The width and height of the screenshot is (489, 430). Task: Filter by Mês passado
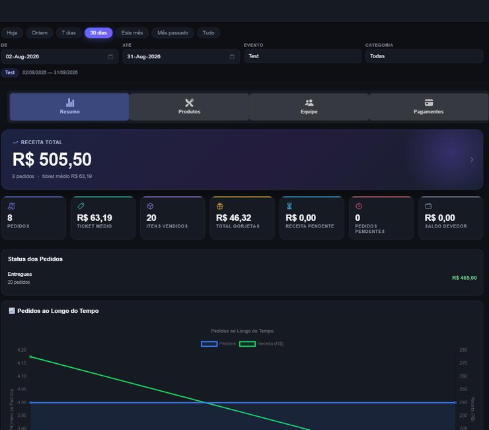coord(172,33)
